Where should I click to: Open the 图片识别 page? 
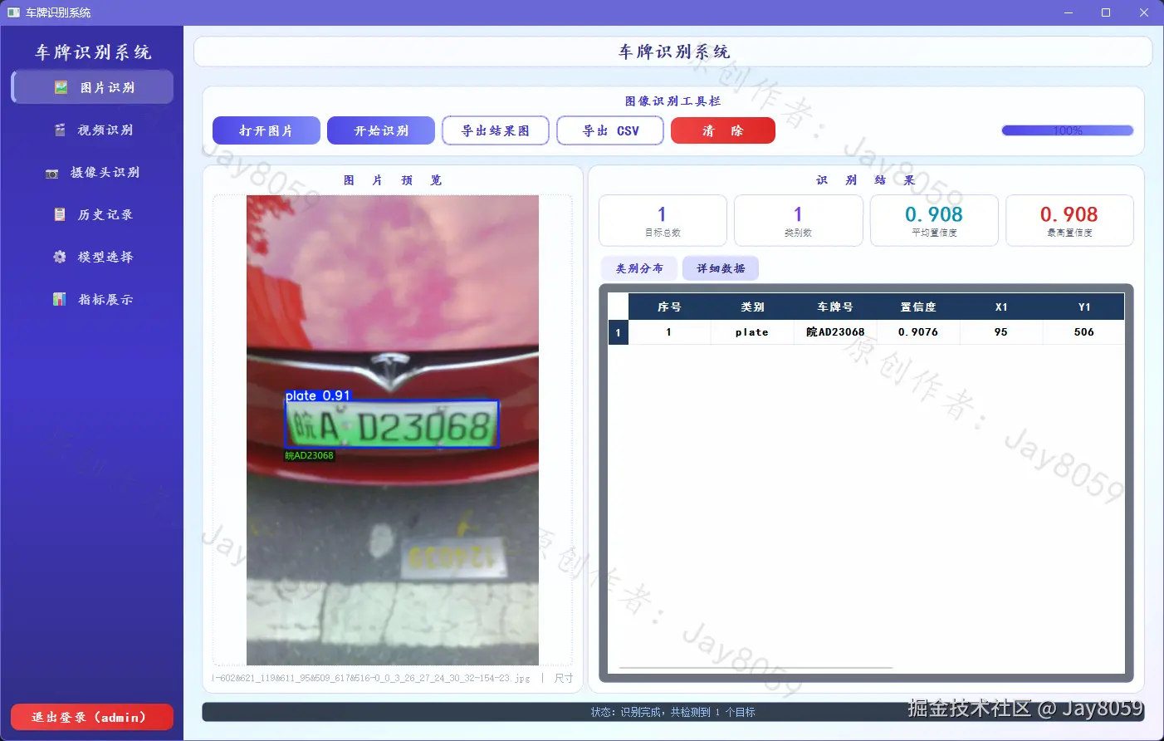[92, 87]
